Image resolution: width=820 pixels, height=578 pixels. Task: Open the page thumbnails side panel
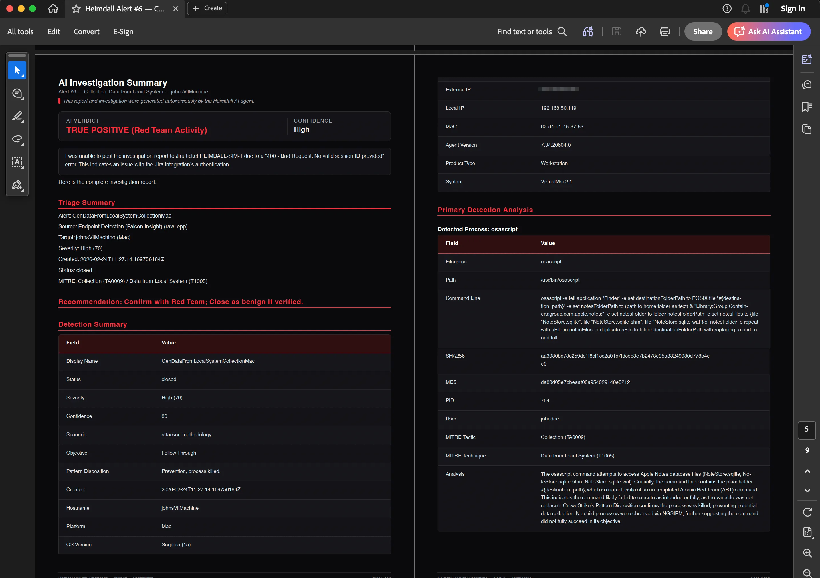pyautogui.click(x=807, y=129)
